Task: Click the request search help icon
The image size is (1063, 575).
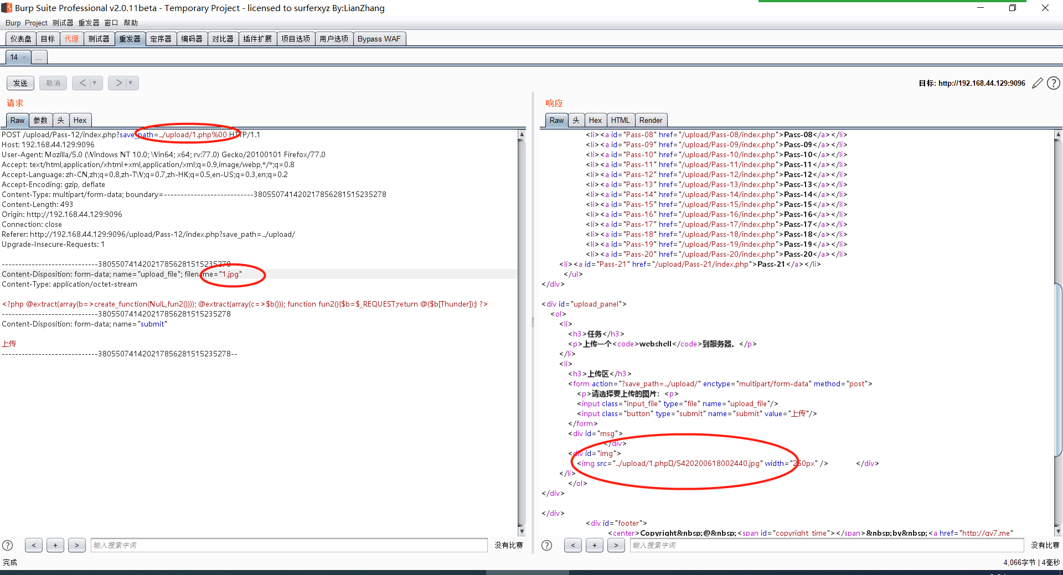Action: [x=8, y=545]
